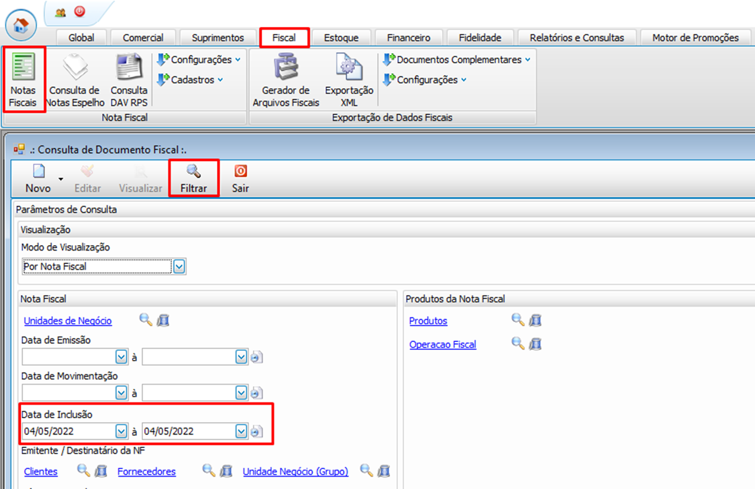This screenshot has width=755, height=489.
Task: Open Data de Emissão start date picker
Action: click(x=121, y=357)
